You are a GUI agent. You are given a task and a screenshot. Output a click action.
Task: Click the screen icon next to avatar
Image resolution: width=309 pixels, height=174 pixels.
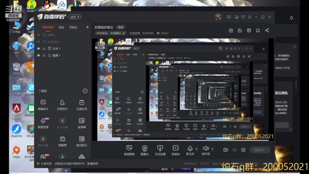[x=229, y=17]
